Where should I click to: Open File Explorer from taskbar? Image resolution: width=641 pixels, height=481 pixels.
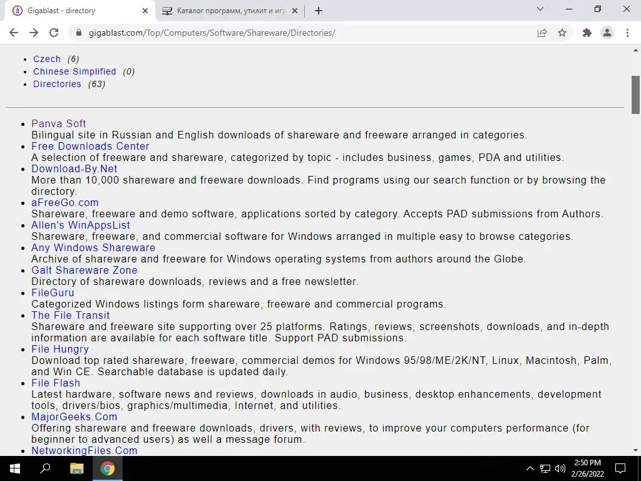click(x=76, y=468)
